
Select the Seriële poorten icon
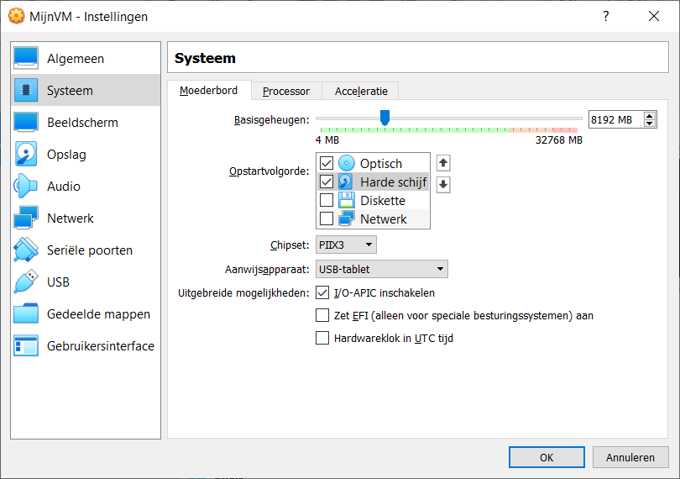[x=26, y=250]
